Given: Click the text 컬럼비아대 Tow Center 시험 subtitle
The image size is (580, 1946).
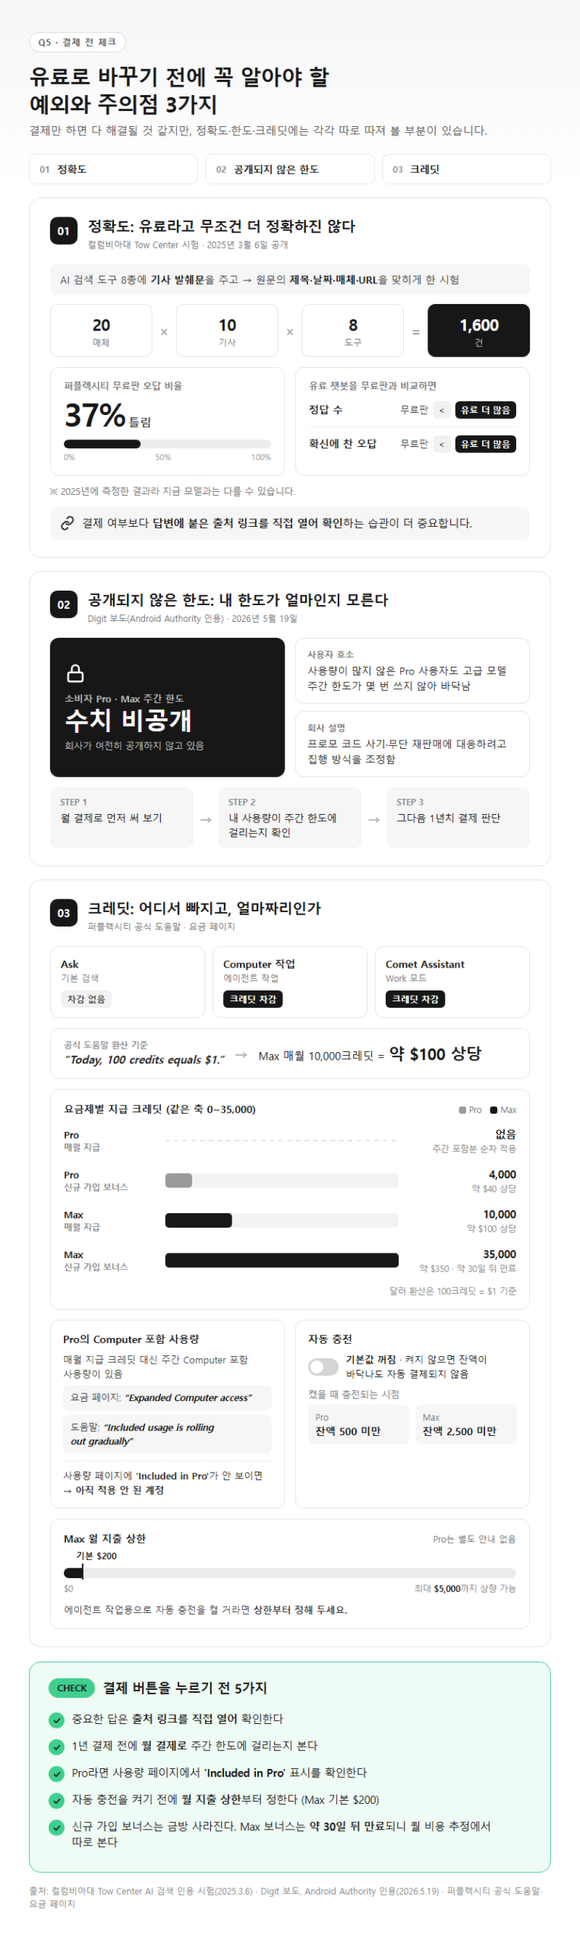Looking at the screenshot, I should pyautogui.click(x=188, y=245).
